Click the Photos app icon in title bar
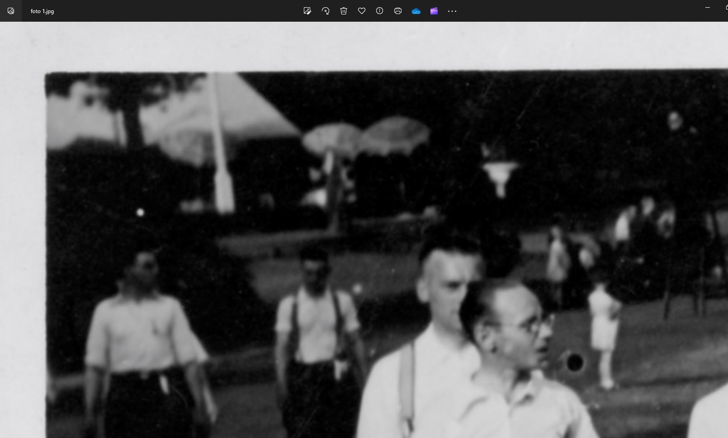This screenshot has height=438, width=728. tap(11, 11)
